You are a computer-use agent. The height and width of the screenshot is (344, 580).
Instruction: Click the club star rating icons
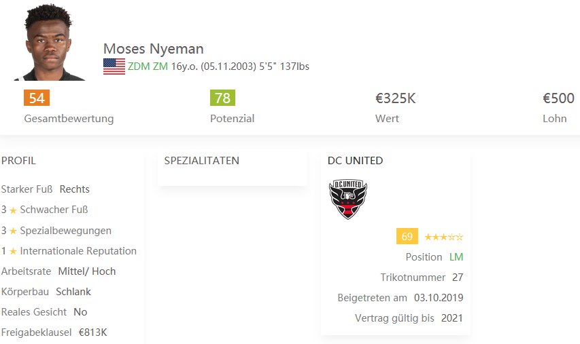tap(443, 237)
